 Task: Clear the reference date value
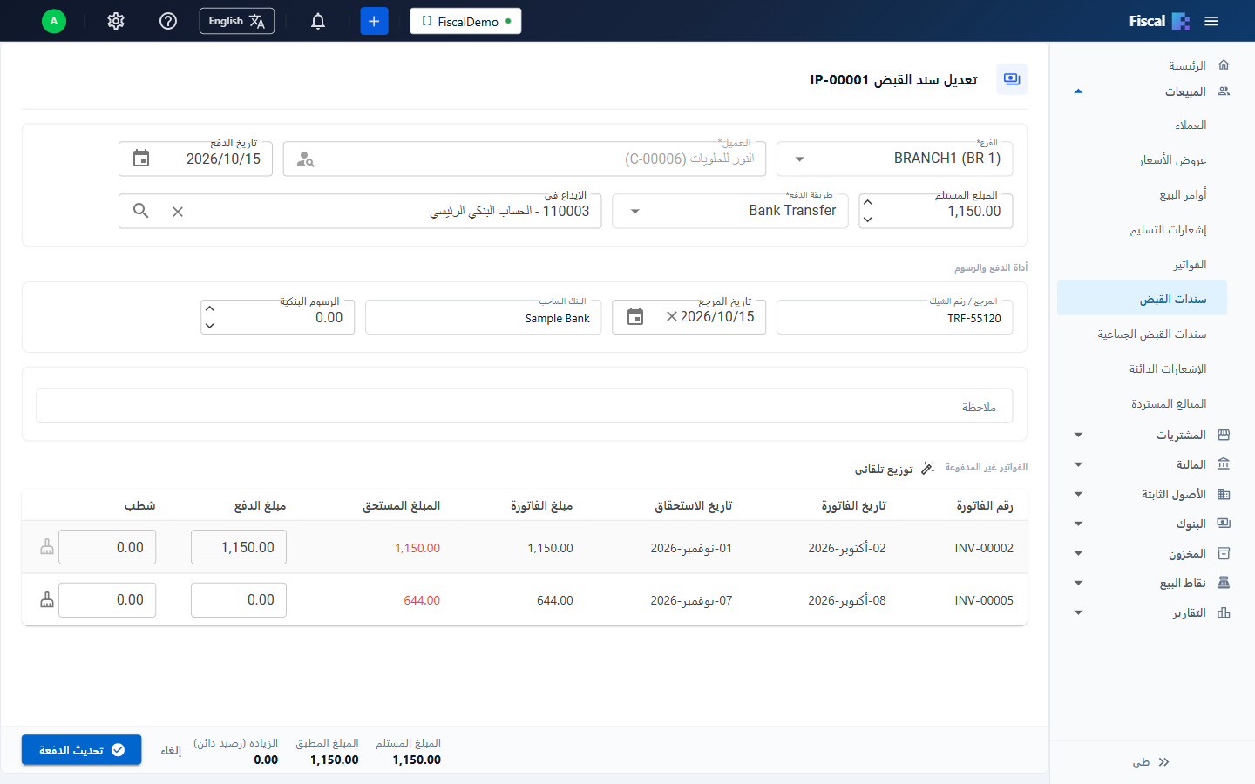[x=672, y=317]
